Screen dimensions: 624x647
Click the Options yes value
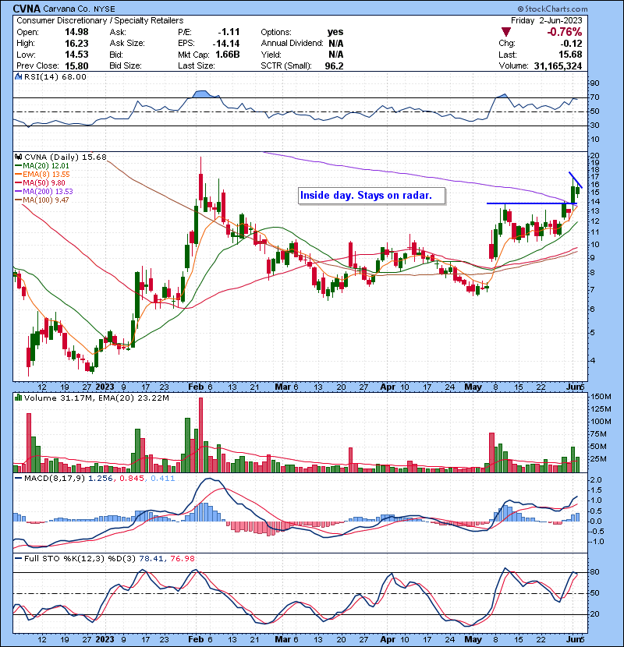335,32
